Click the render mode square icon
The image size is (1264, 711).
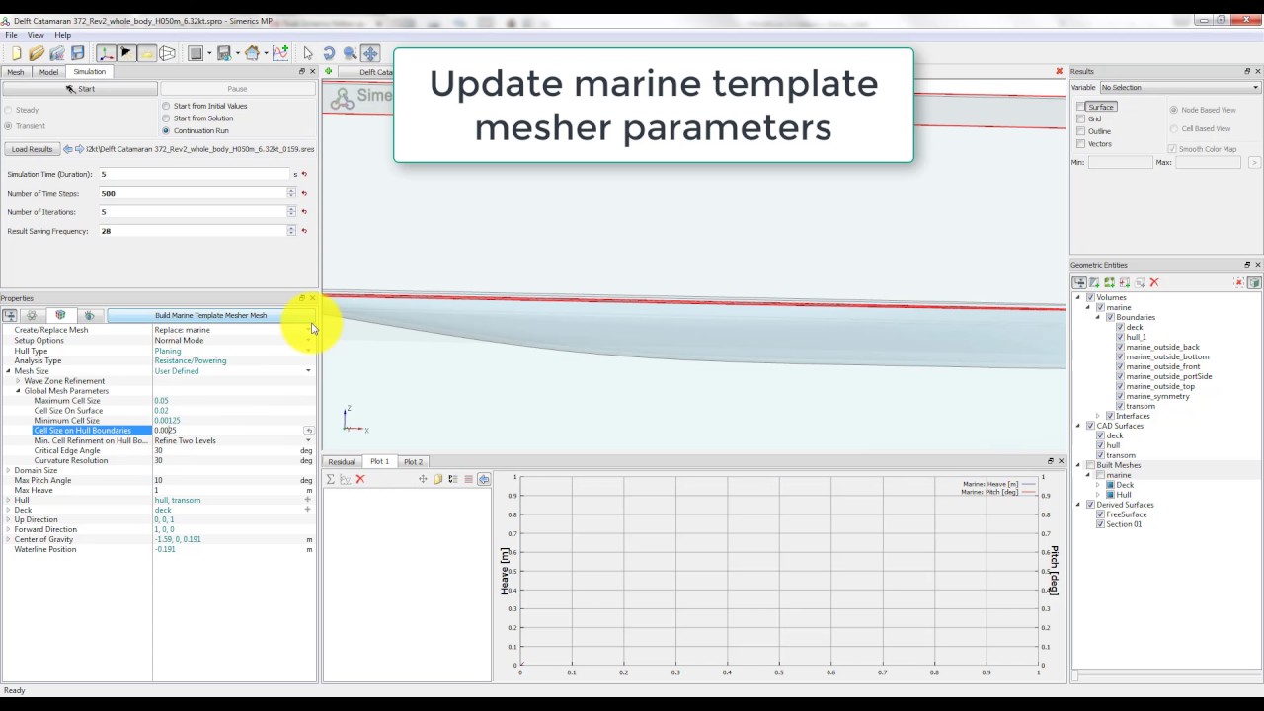(197, 53)
